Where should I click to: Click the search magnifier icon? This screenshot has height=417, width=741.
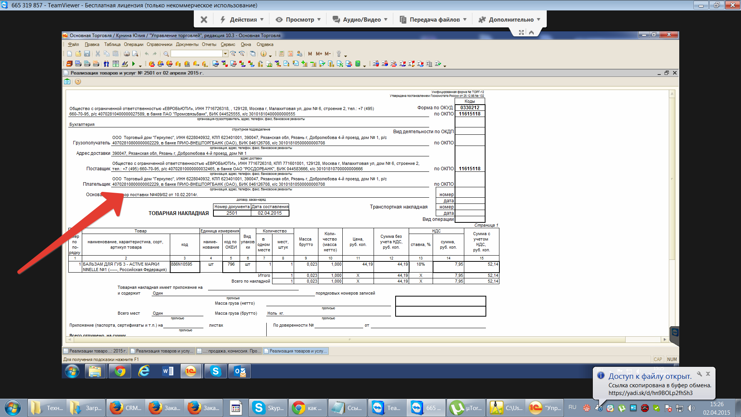tap(166, 54)
